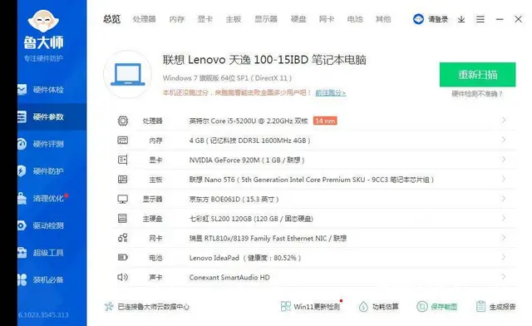Image resolution: width=532 pixels, height=326 pixels.
Task: Click the 网卡 network icon
Action: click(x=123, y=238)
